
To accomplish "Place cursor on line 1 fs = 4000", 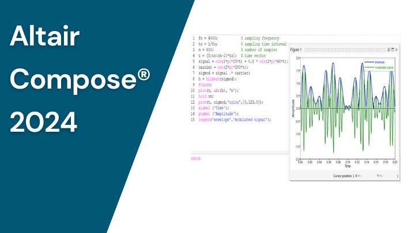I will tap(207, 37).
